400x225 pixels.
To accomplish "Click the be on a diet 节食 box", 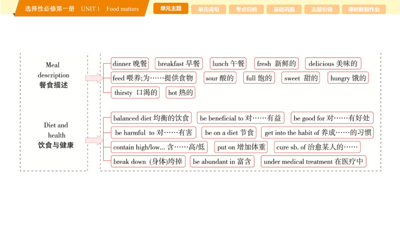I will tap(229, 132).
